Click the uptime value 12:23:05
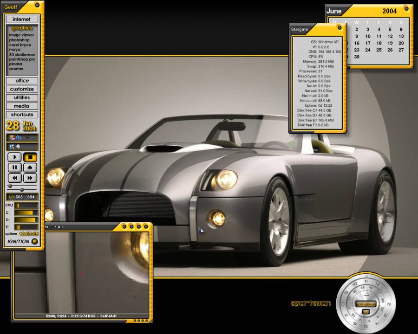The height and width of the screenshot is (334, 418). [29, 234]
